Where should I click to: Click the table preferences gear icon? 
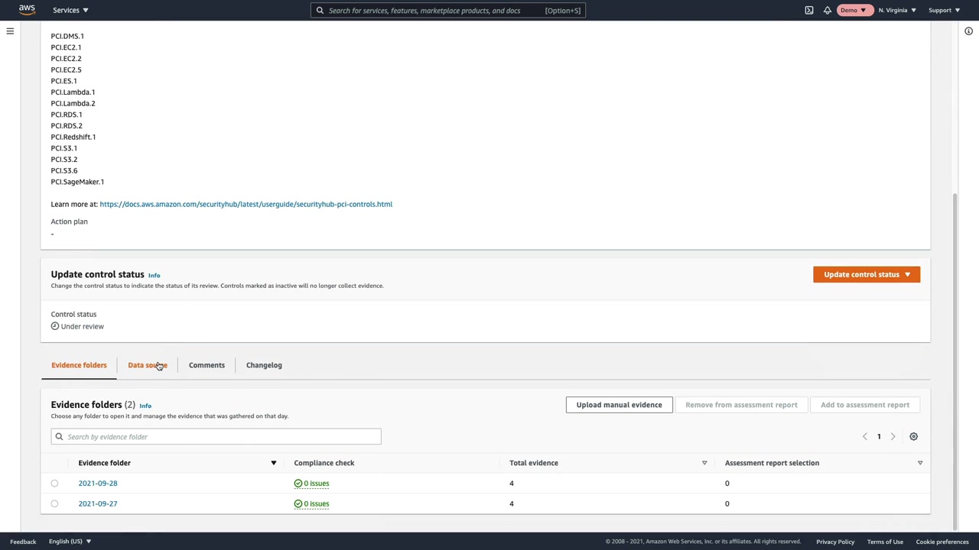pyautogui.click(x=913, y=436)
